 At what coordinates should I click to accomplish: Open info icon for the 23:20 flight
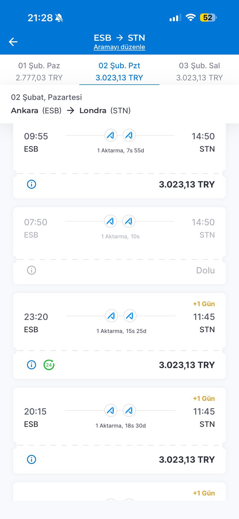(x=31, y=365)
